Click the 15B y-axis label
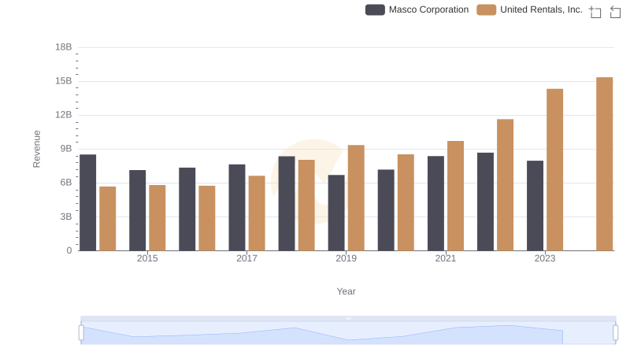630x363 pixels. (64, 81)
